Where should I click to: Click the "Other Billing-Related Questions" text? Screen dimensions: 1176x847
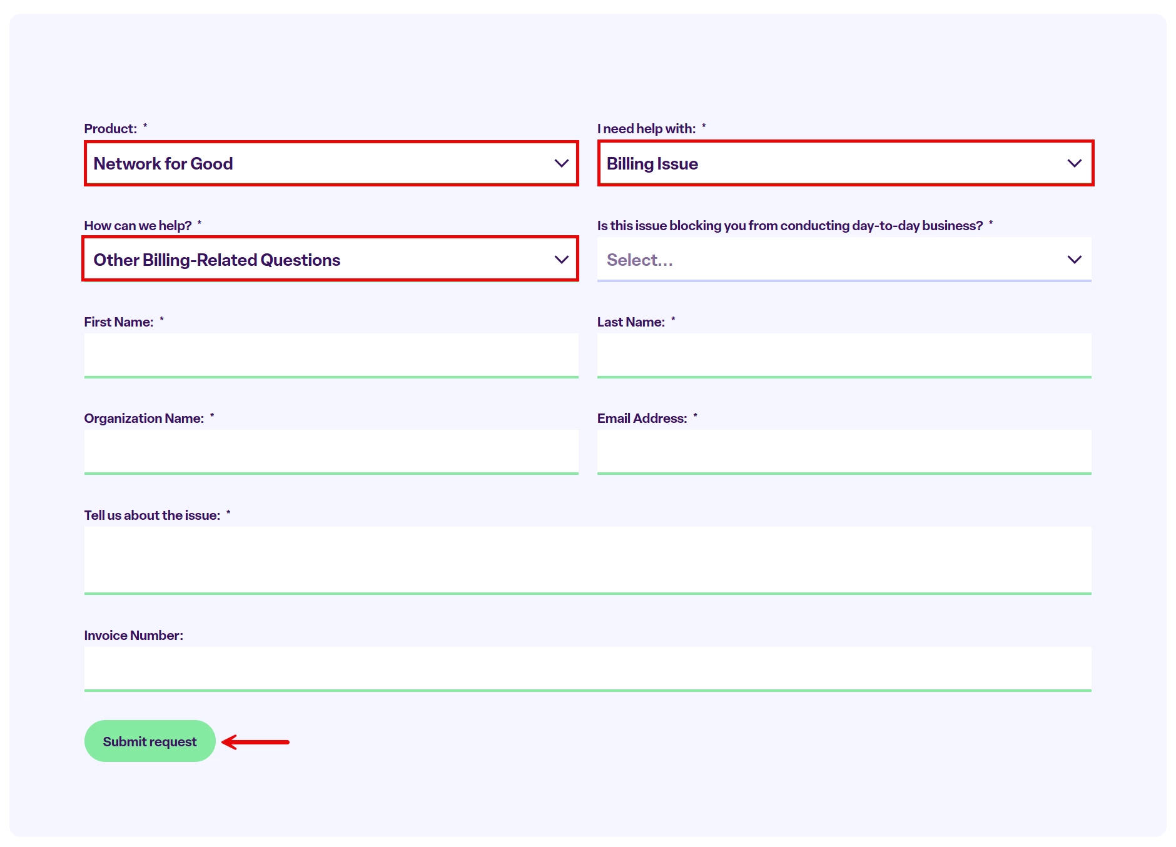point(217,259)
